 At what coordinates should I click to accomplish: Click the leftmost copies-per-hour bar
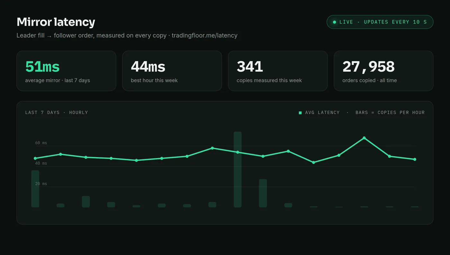coord(35,189)
